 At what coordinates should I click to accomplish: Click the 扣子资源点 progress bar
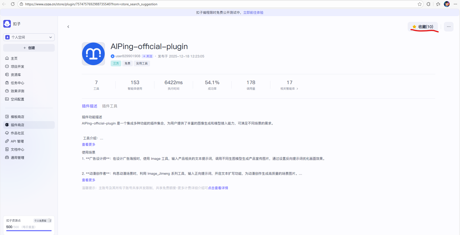[x=29, y=230]
